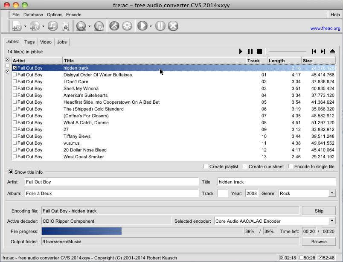The height and width of the screenshot is (262, 343).
Task: Open the Help menu
Action: pos(335,15)
